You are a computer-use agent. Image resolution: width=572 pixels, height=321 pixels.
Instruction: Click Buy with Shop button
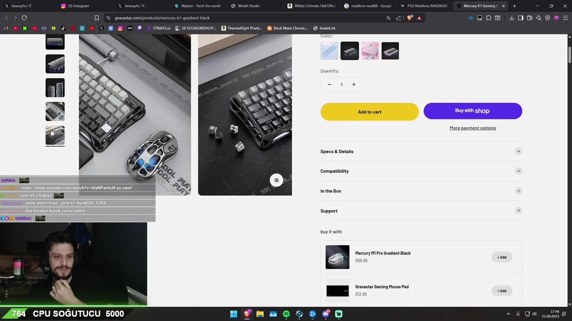473,111
